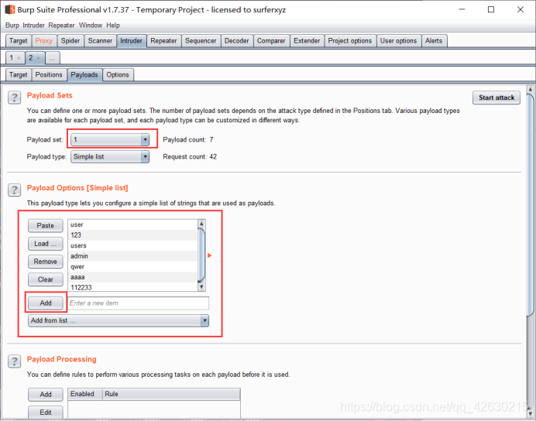Click the Rule column header

tap(171, 394)
